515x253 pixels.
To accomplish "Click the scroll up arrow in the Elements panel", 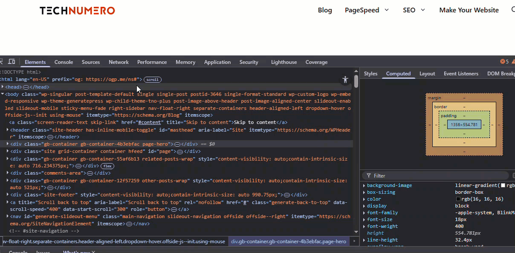I will [x=356, y=72].
